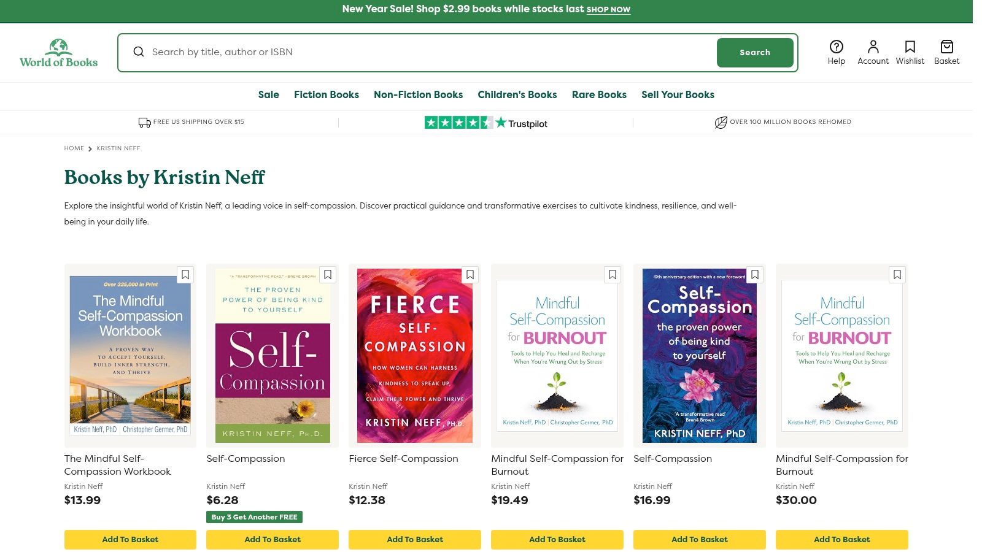Save Mindful Self-Compassion for Burnout to wishlist
Image resolution: width=982 pixels, height=552 pixels.
click(613, 275)
